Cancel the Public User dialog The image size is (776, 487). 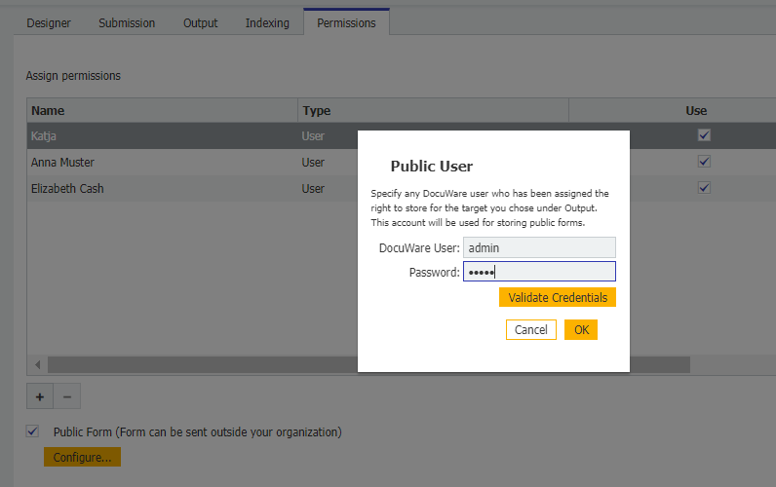coord(530,330)
